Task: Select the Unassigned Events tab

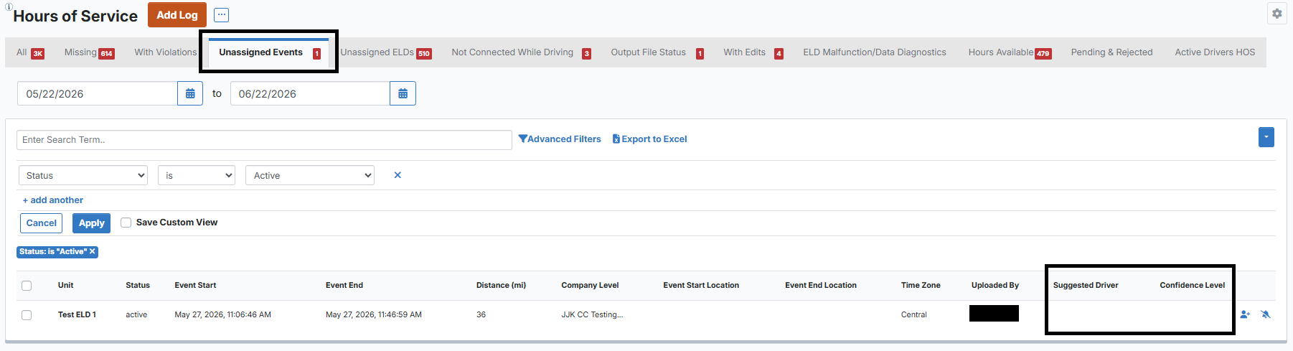Action: click(269, 52)
